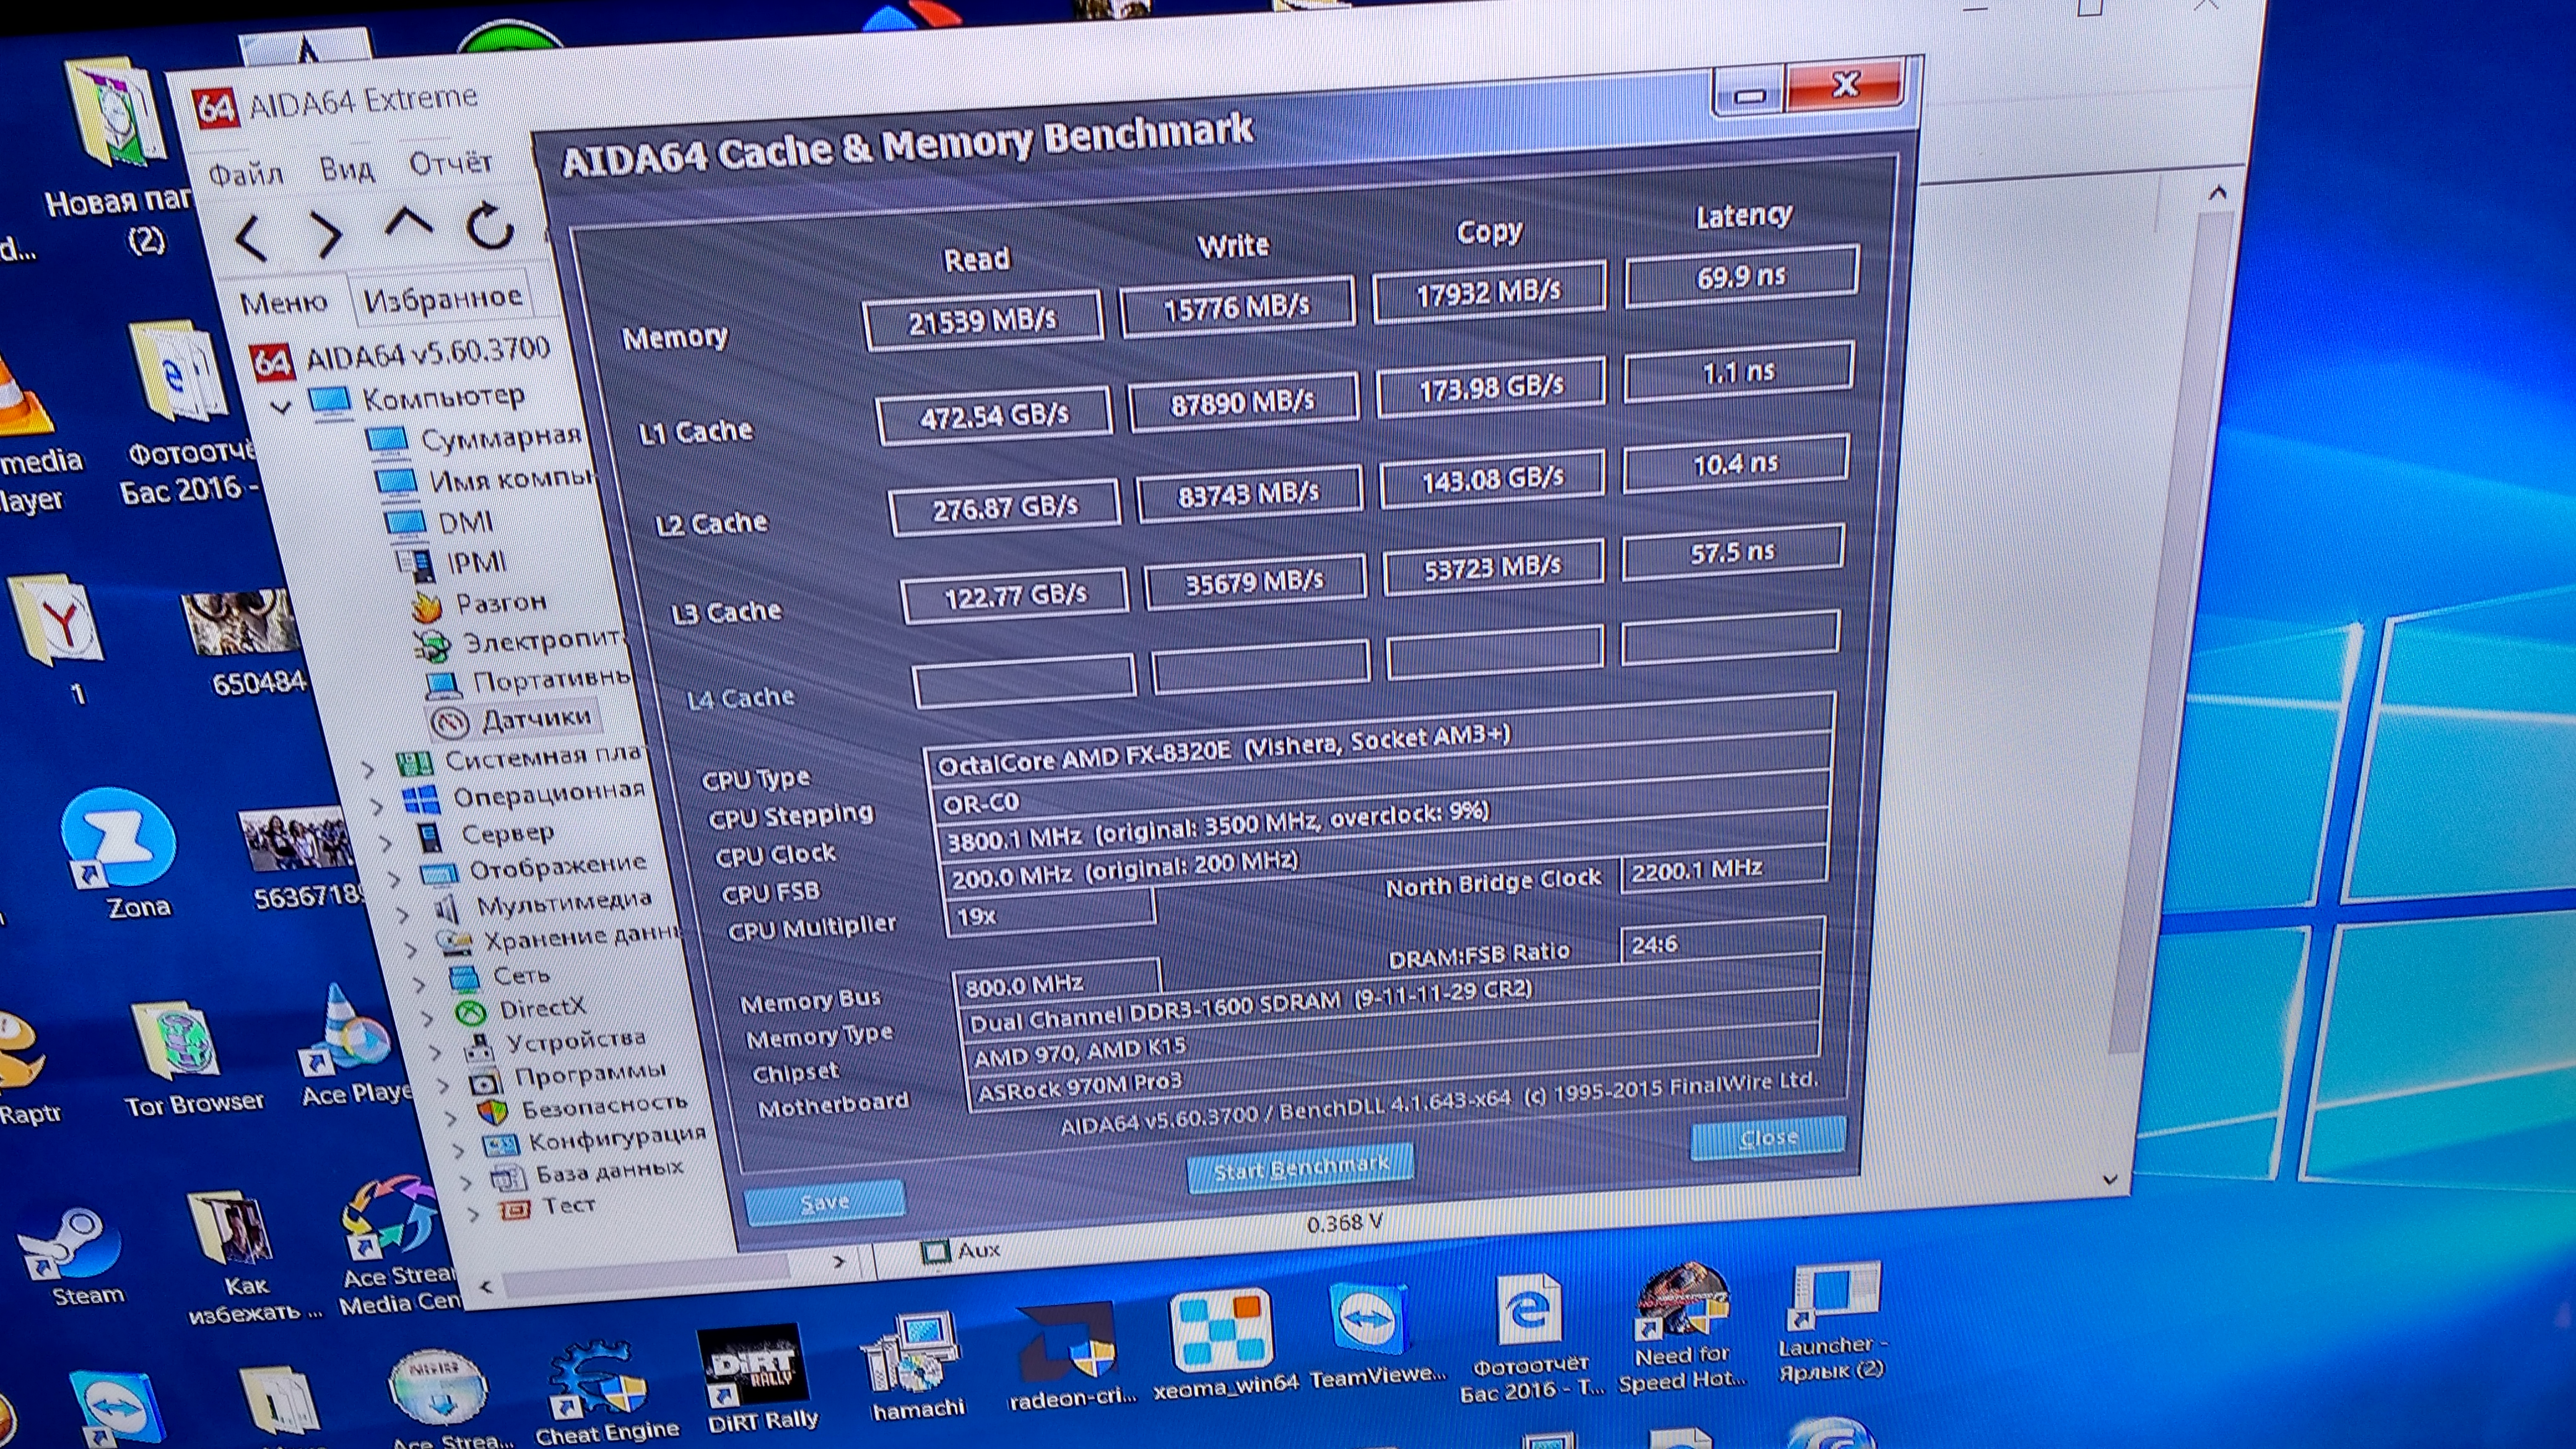
Task: Switch to the Избранное tab
Action: point(441,298)
